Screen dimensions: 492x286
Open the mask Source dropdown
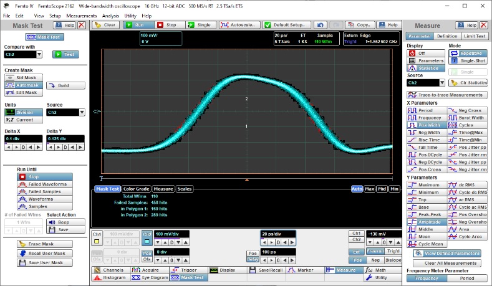[x=82, y=112]
